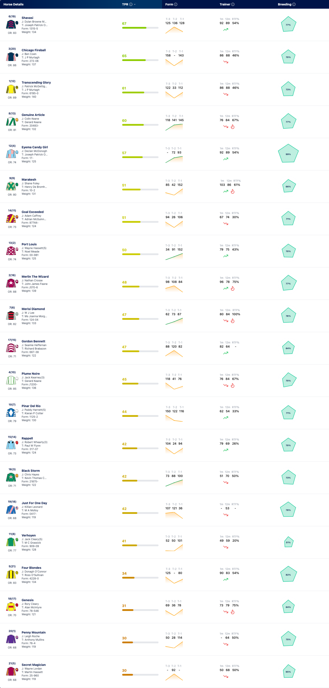Click the Breeding column info icon

[294, 4]
